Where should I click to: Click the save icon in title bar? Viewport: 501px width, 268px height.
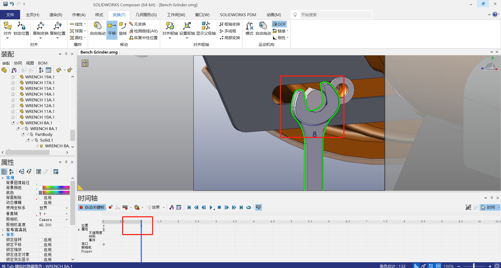(5, 4)
